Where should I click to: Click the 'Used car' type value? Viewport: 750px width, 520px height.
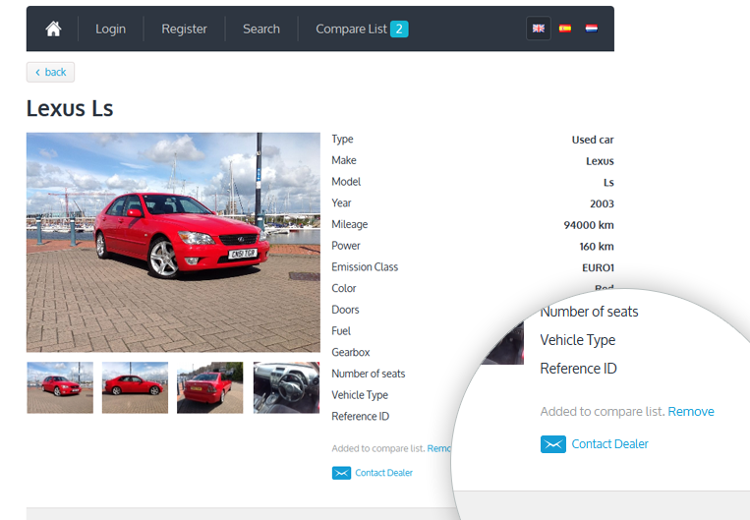pos(592,140)
